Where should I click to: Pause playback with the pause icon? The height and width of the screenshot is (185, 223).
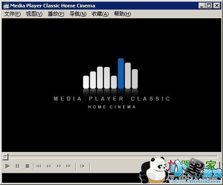(x=17, y=166)
